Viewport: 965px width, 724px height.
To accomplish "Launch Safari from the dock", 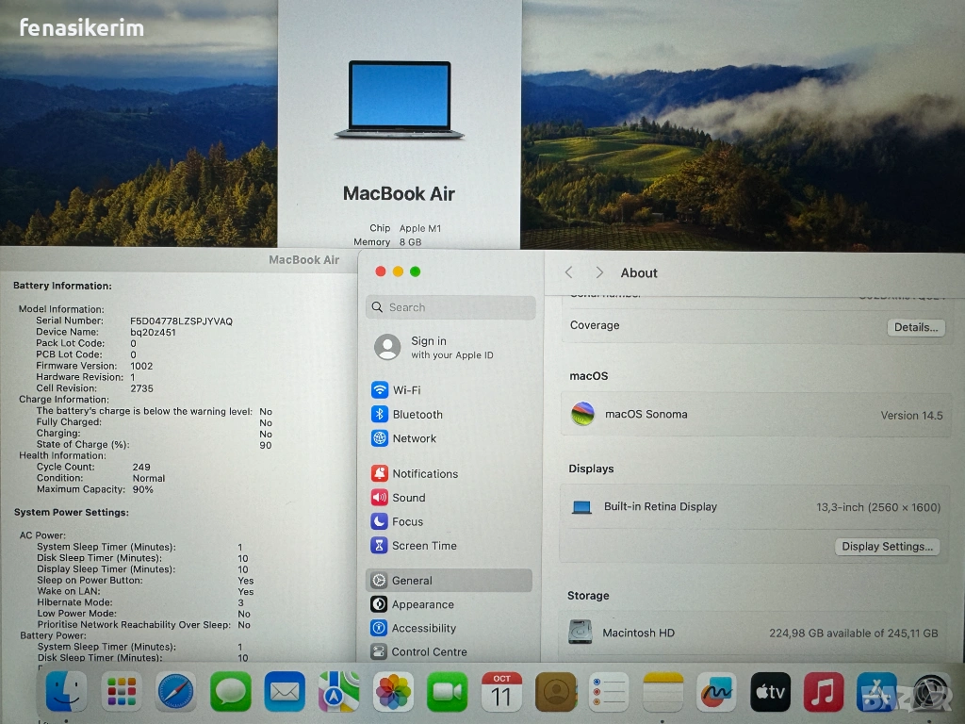I will [176, 693].
